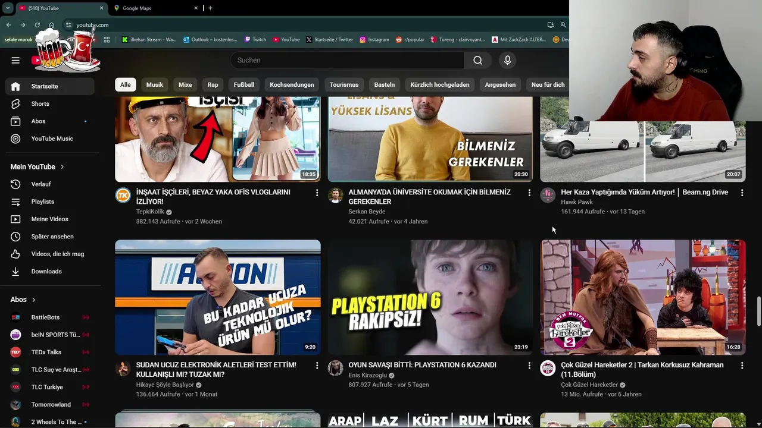Start voice search with the microphone icon

coord(507,60)
